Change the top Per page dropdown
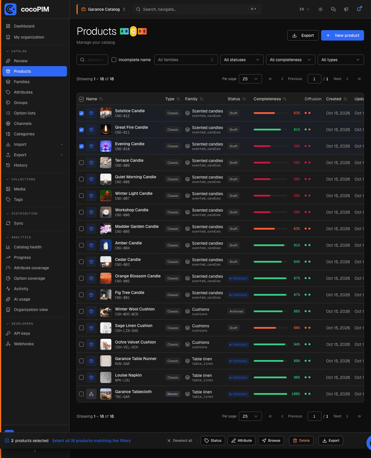This screenshot has width=371, height=458. click(250, 79)
